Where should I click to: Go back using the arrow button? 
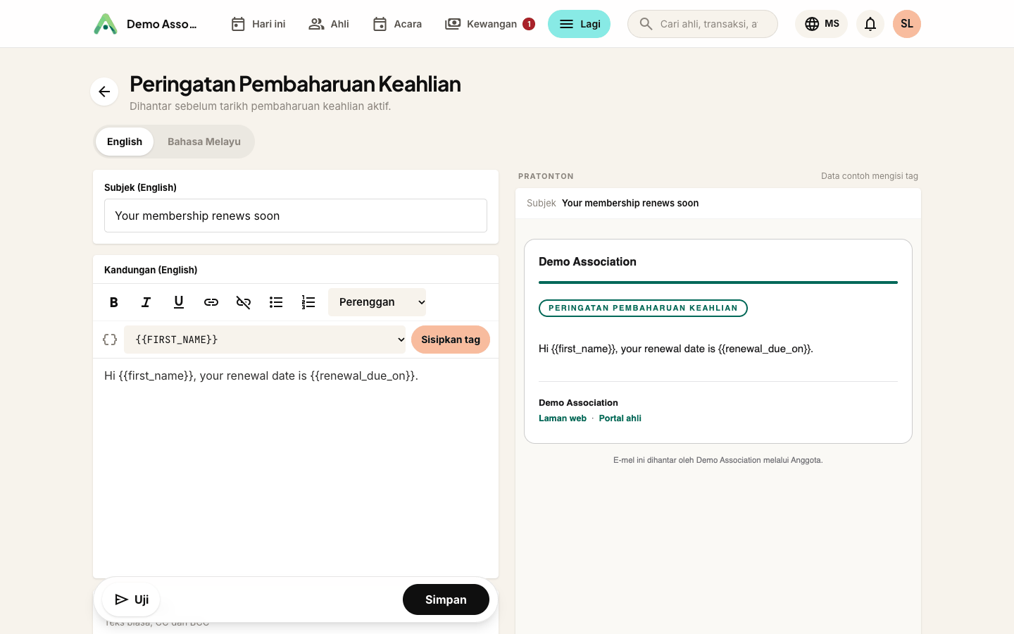(x=104, y=92)
